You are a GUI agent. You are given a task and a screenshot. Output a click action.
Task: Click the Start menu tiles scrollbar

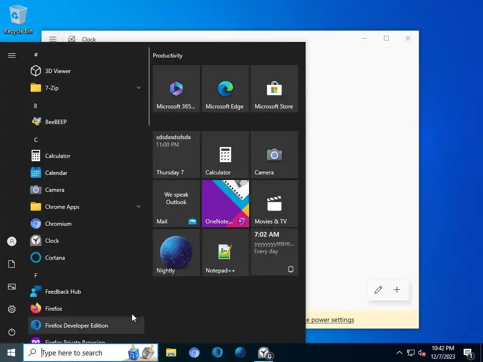[149, 87]
